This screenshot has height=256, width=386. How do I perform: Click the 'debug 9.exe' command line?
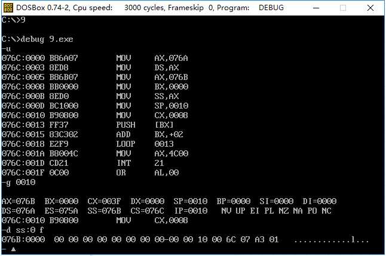coord(38,39)
